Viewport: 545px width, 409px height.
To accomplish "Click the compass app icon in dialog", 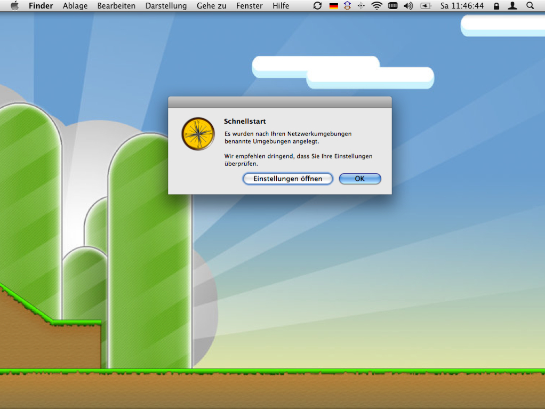I will 198,134.
